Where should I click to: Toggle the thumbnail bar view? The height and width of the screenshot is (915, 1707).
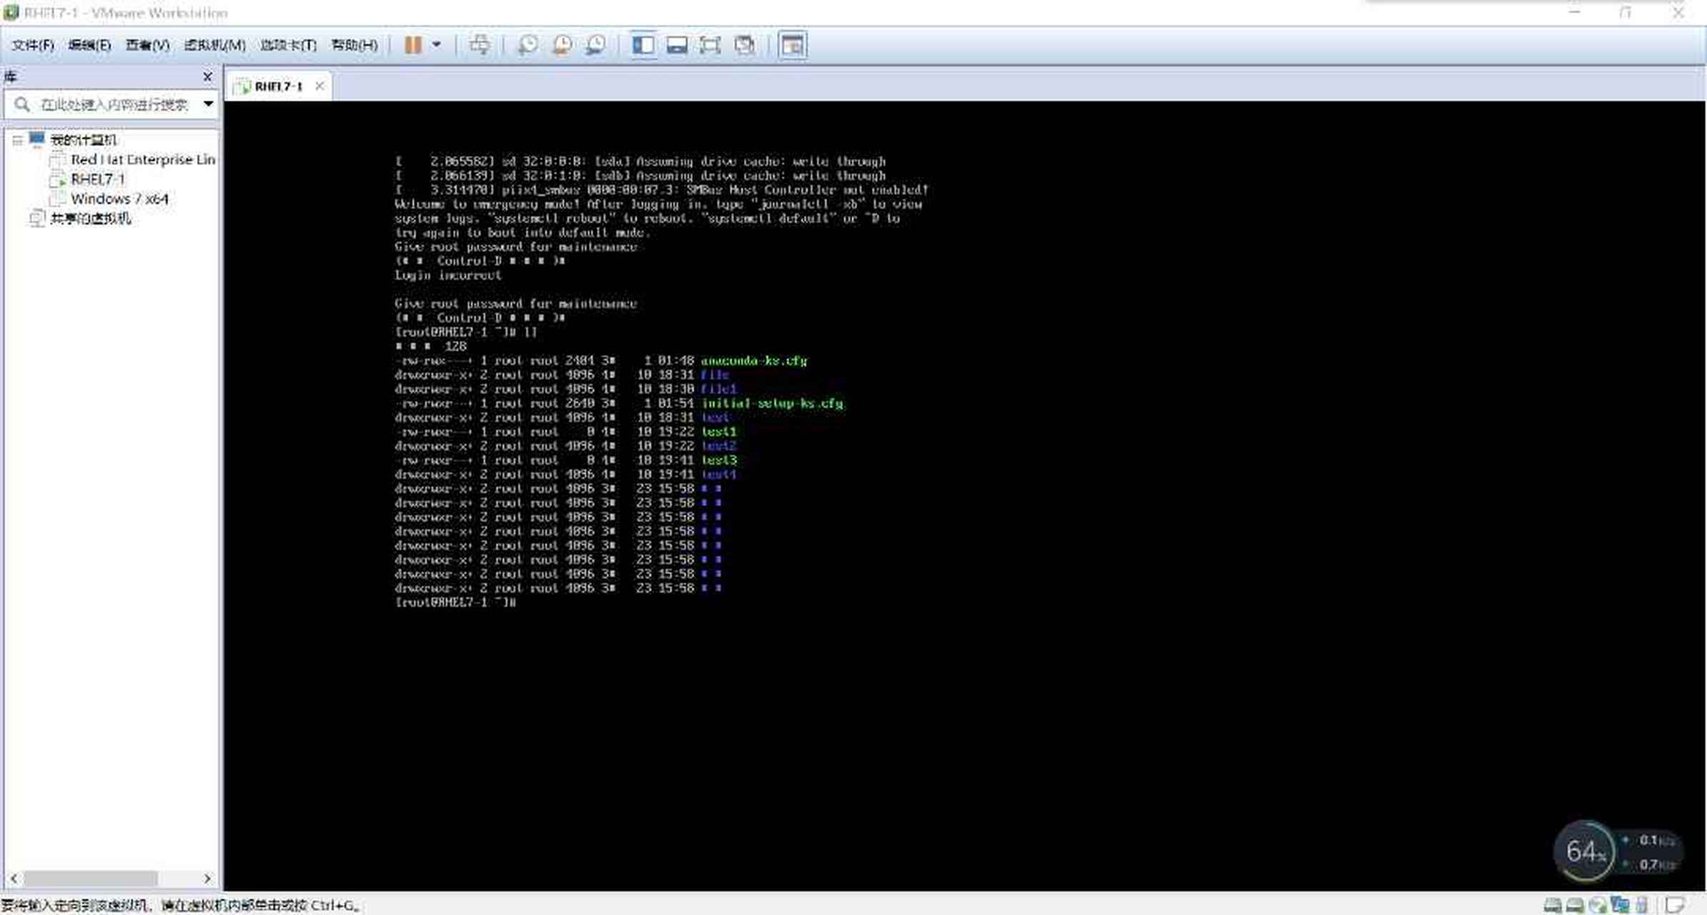[676, 45]
